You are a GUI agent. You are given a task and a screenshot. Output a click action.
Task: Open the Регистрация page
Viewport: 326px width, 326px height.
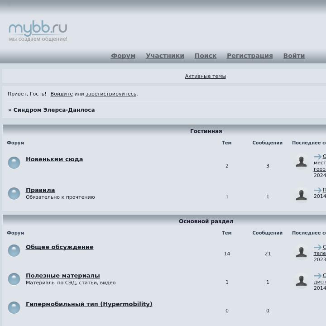pyautogui.click(x=250, y=56)
